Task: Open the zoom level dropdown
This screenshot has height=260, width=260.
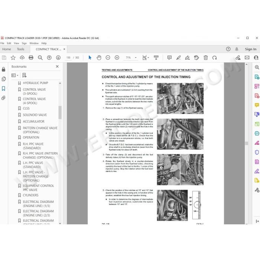Action: [136, 58]
